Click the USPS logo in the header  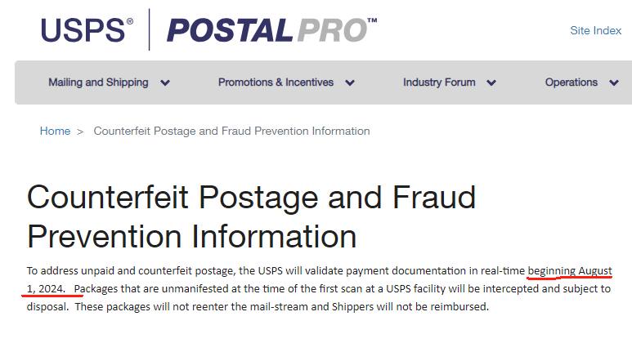coord(87,30)
